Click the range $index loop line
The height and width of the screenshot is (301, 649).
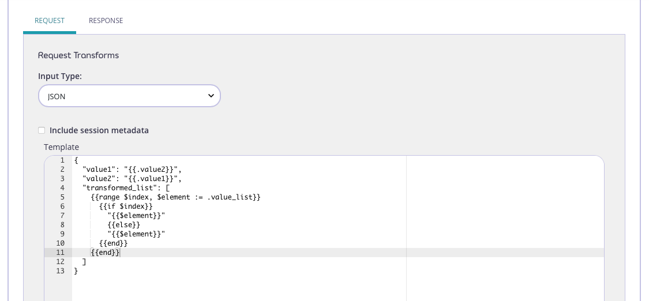(176, 197)
